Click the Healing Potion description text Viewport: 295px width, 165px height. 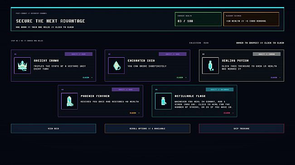point(249,68)
